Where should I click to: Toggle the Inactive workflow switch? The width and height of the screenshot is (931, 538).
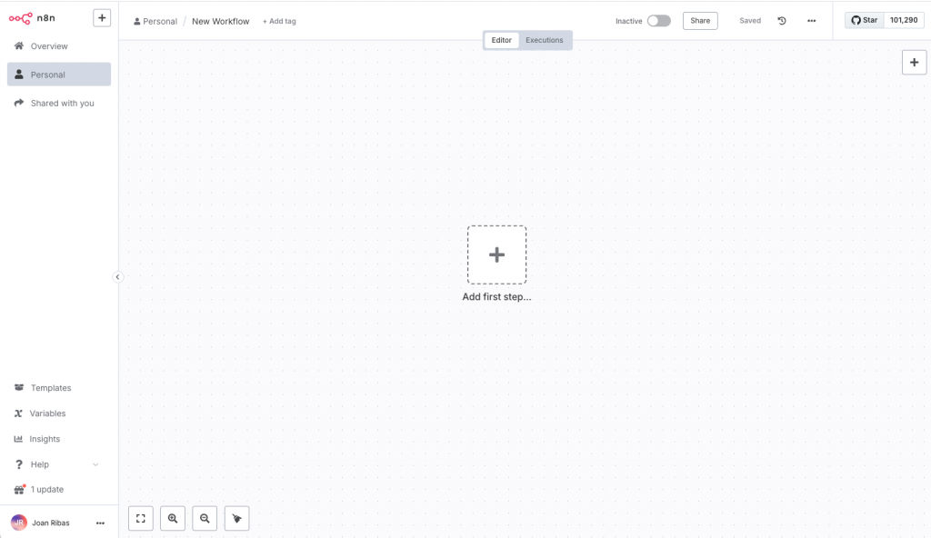pos(658,21)
